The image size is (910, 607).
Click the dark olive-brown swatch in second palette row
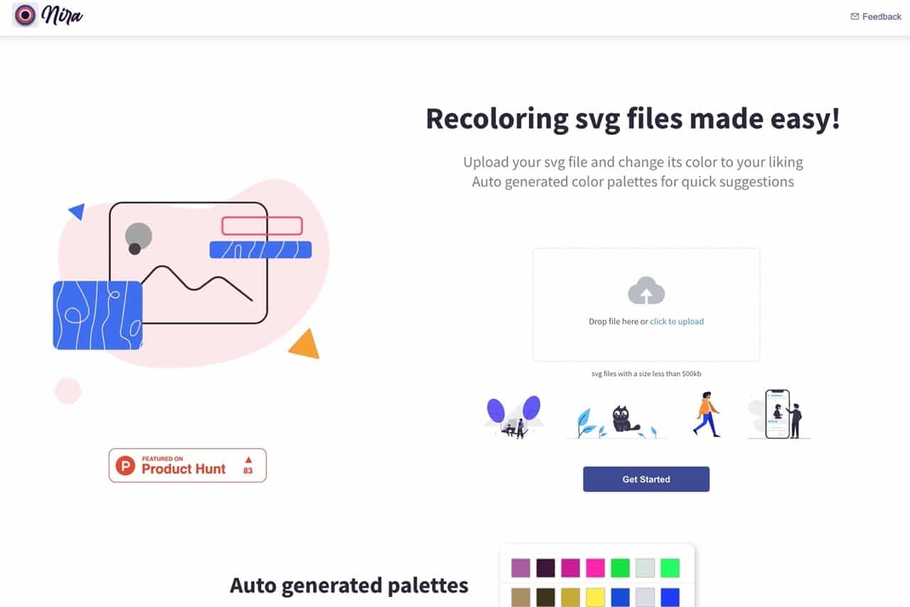(x=545, y=597)
